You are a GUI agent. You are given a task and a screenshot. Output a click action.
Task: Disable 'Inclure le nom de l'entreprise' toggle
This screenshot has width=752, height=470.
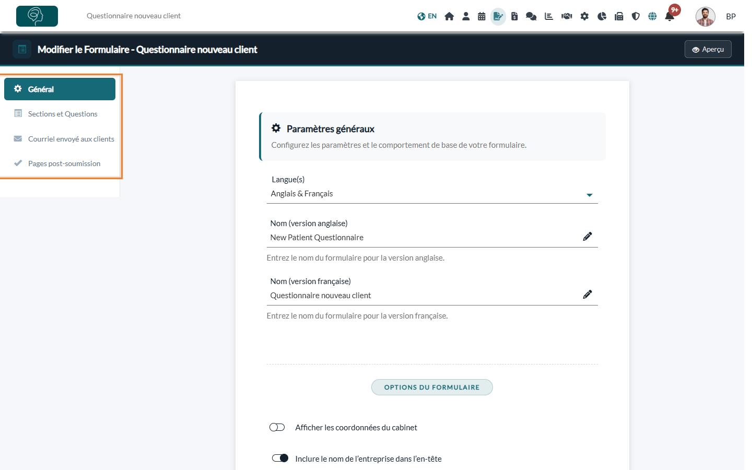click(x=280, y=458)
